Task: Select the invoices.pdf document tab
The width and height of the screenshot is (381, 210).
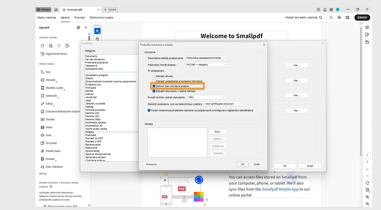Action: 80,10
